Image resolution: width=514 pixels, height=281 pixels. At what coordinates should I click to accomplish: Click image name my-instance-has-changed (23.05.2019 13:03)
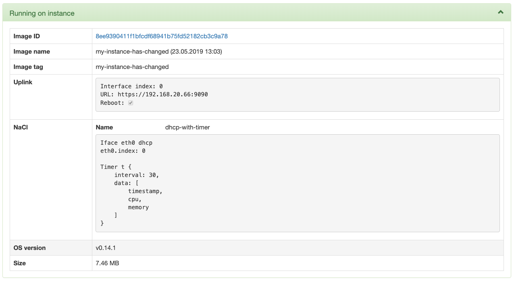(x=159, y=52)
